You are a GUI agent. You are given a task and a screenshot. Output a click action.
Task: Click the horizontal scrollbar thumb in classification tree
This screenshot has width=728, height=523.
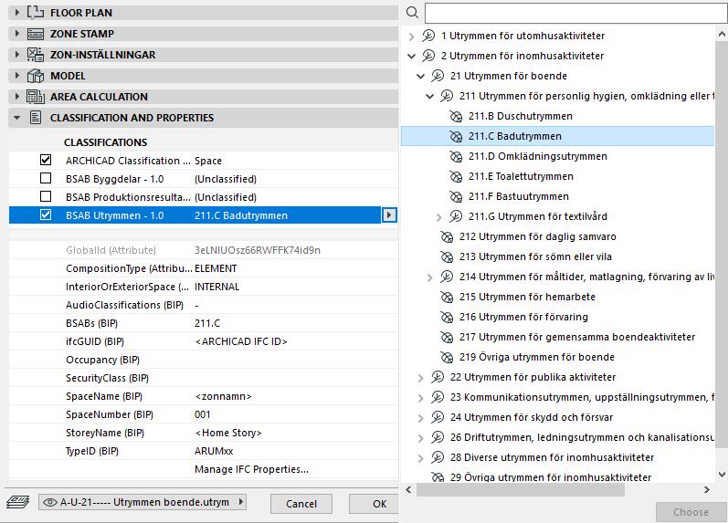coord(520,489)
